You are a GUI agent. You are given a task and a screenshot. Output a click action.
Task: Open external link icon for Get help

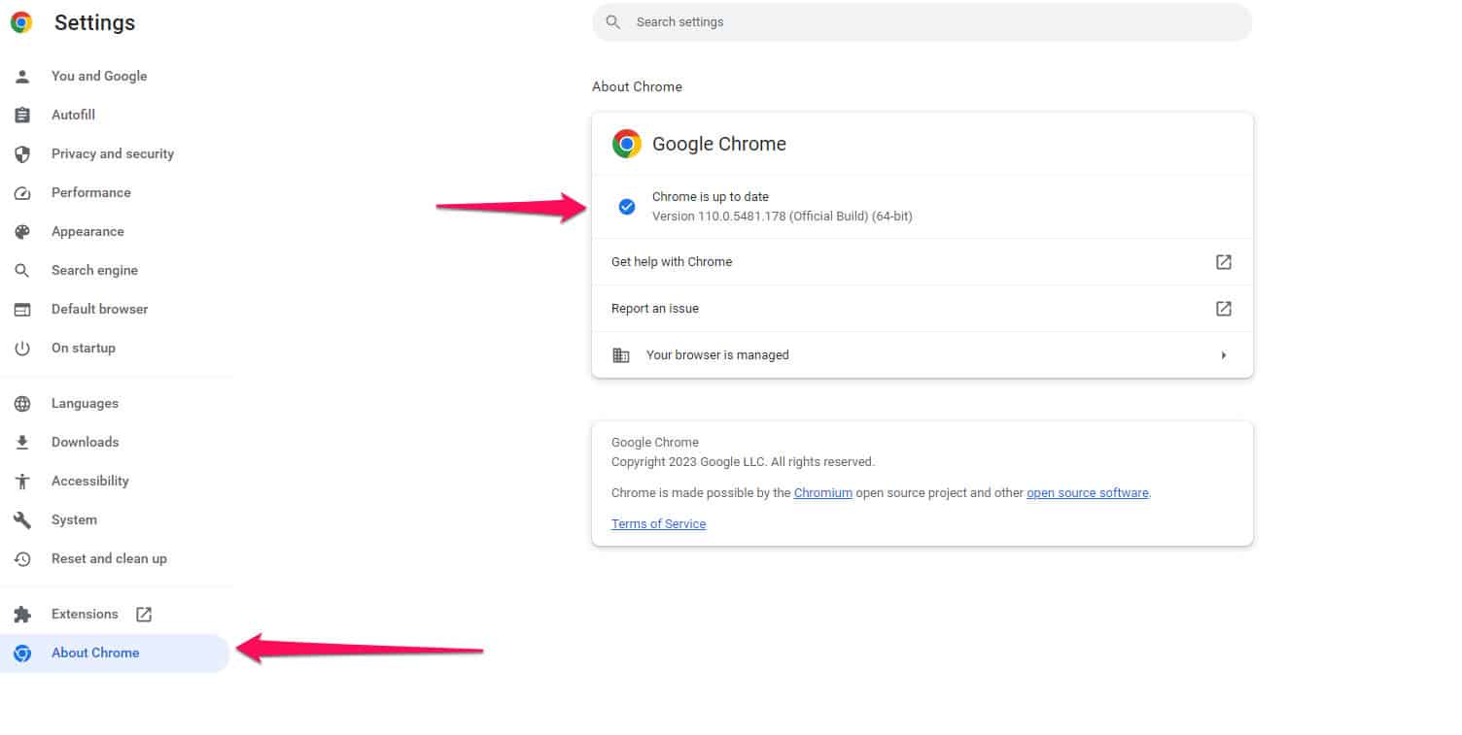click(1223, 261)
